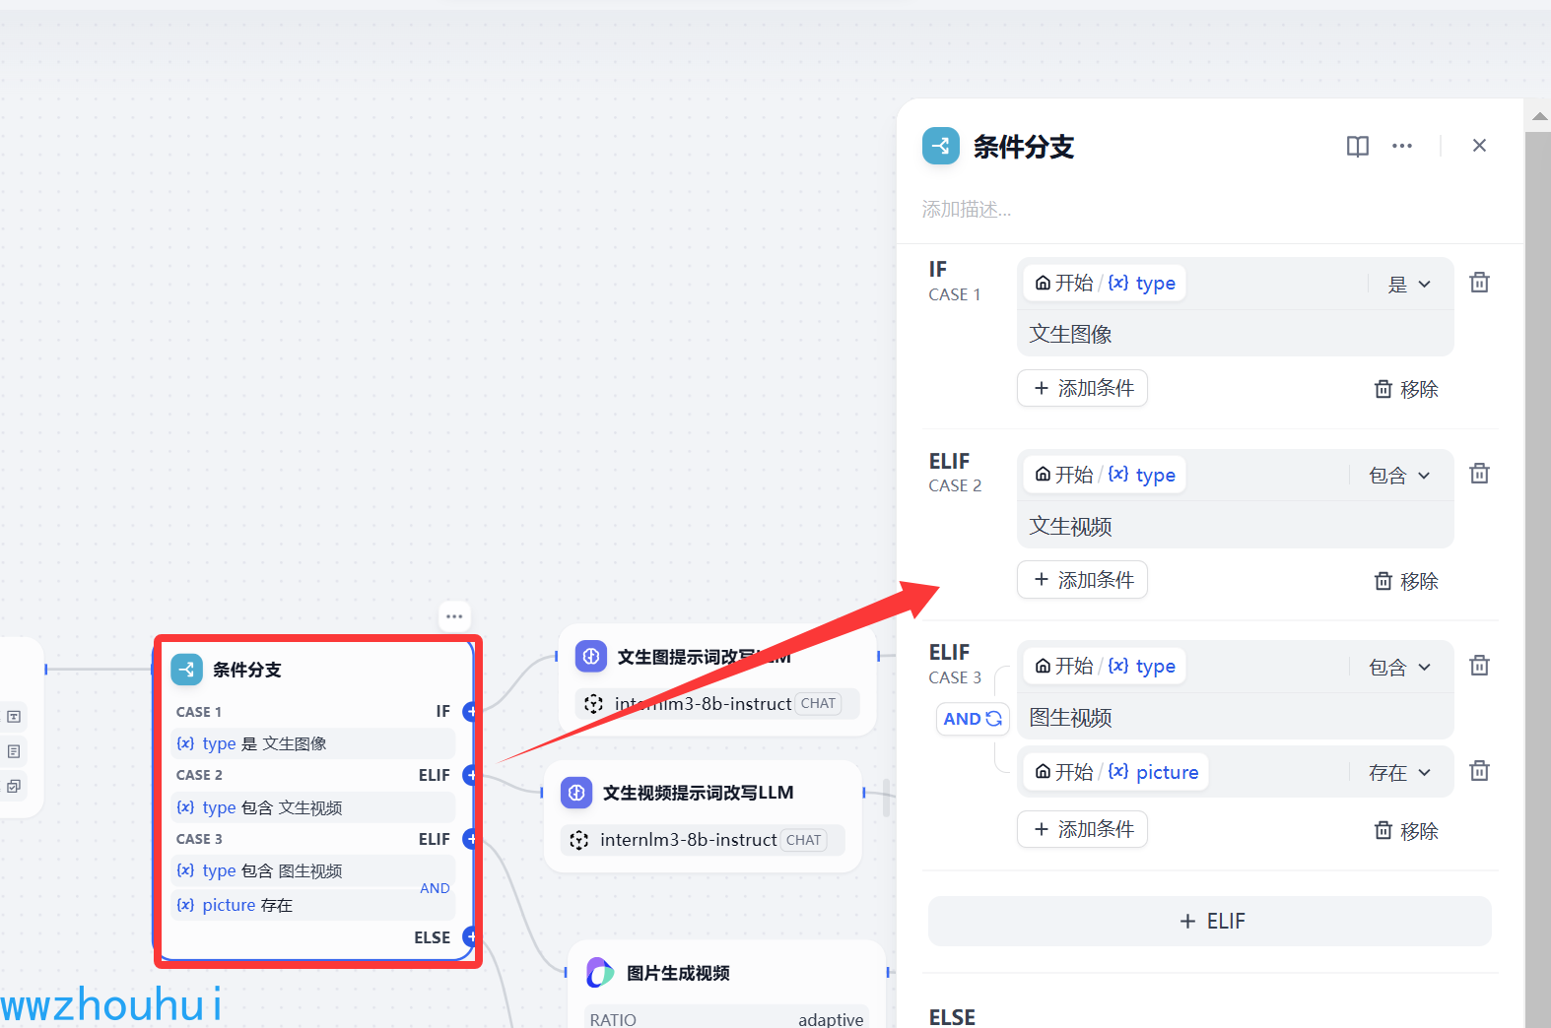This screenshot has width=1551, height=1028.
Task: Delete the CASE 2 type condition
Action: [x=1479, y=474]
